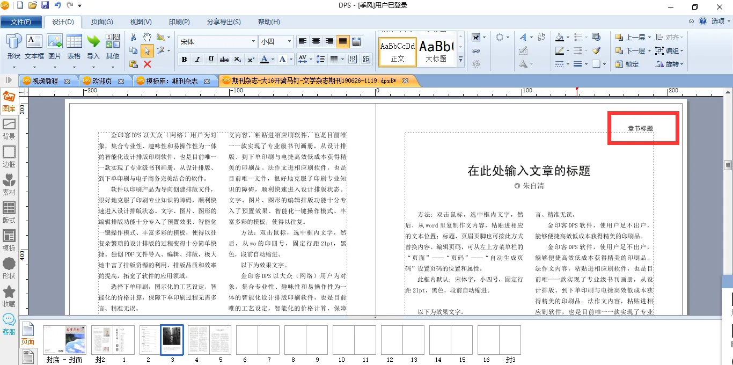
Task: Click the format painter brush icon
Action: click(597, 50)
